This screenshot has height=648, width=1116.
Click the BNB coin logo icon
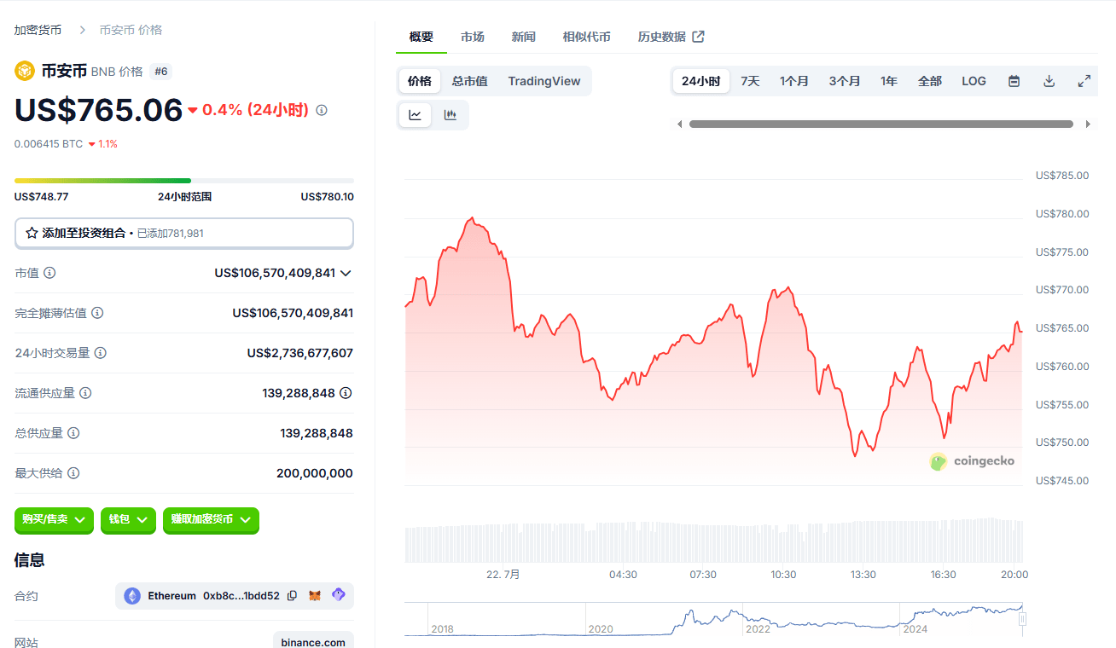(24, 71)
